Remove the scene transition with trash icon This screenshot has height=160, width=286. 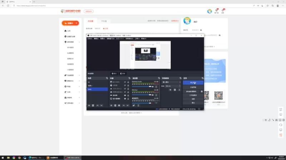[x=175, y=90]
